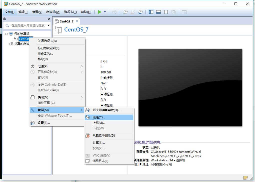Toggle the thumbnail bar view icon
255x182 pixels.
[158, 12]
